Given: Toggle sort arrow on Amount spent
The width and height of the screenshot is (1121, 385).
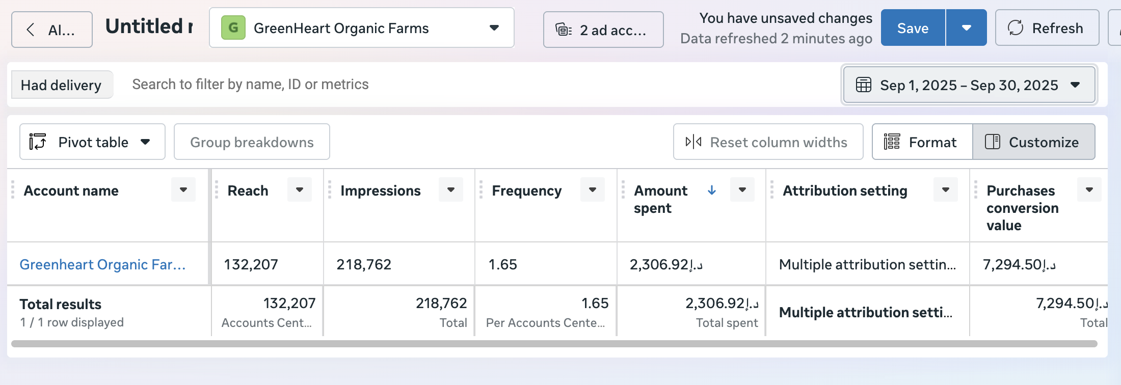Looking at the screenshot, I should (712, 190).
